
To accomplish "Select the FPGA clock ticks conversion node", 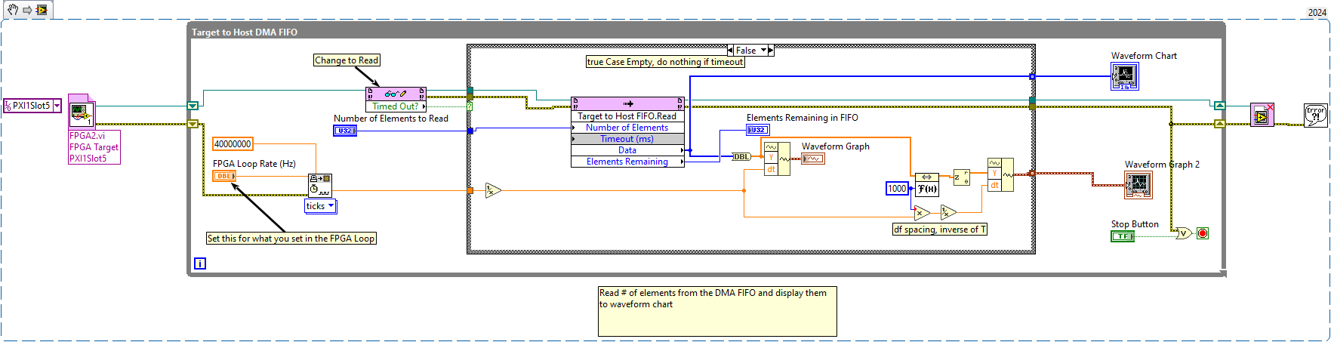I will (x=319, y=185).
